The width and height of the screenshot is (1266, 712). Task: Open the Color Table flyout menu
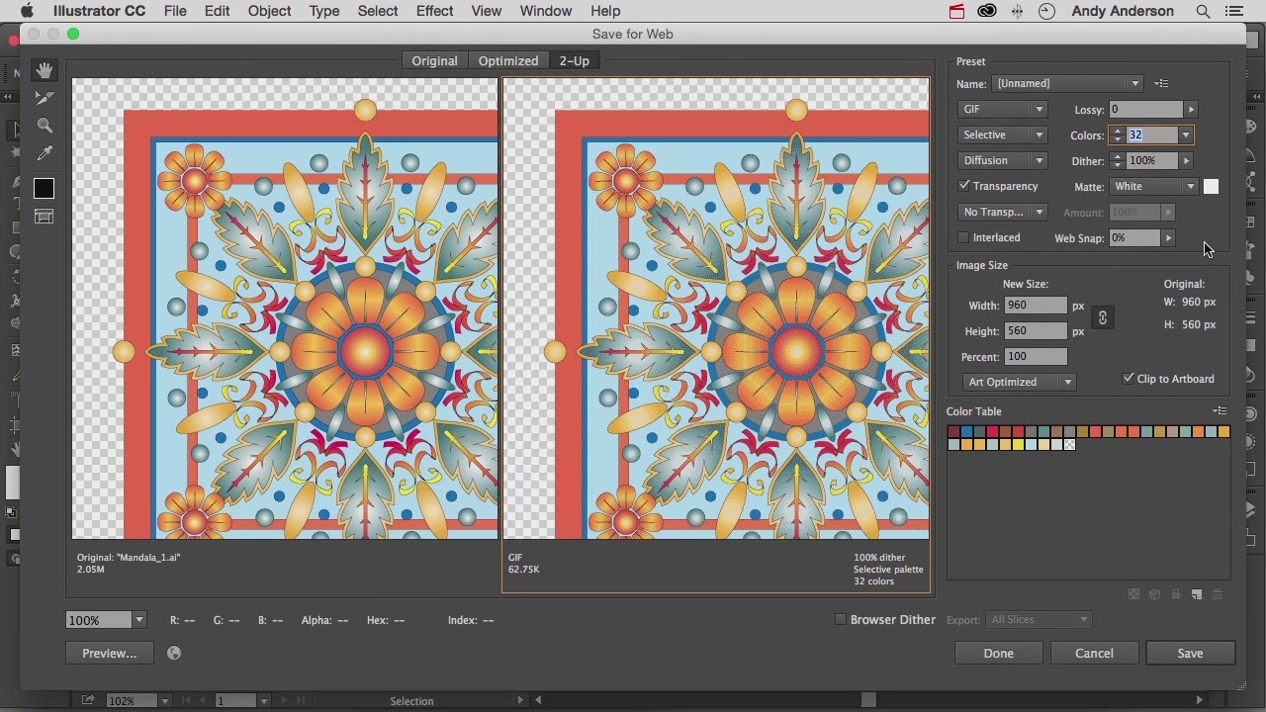tap(1219, 411)
